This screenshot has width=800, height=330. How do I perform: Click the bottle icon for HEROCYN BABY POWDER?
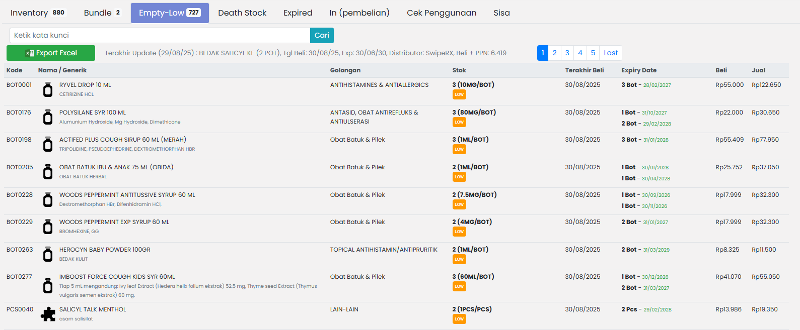coord(48,254)
